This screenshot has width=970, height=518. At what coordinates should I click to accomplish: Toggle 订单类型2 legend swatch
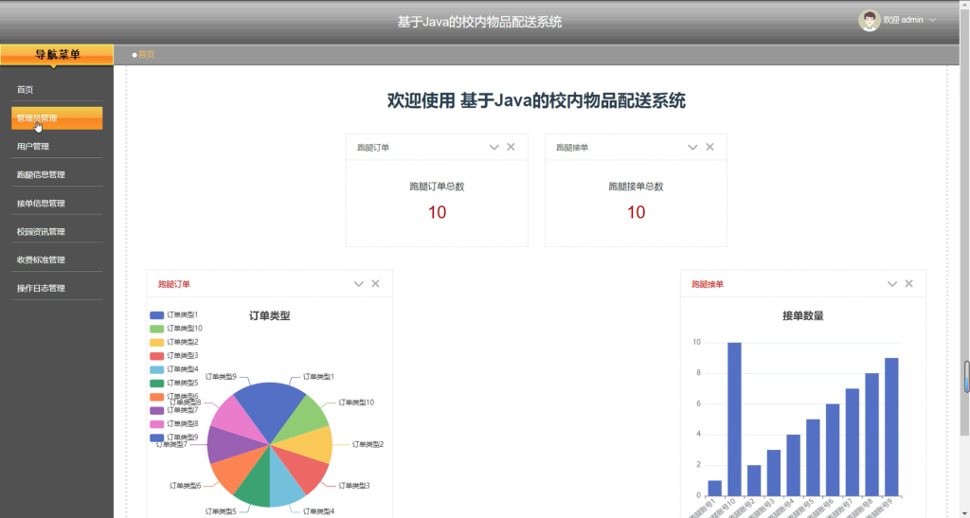coord(156,343)
